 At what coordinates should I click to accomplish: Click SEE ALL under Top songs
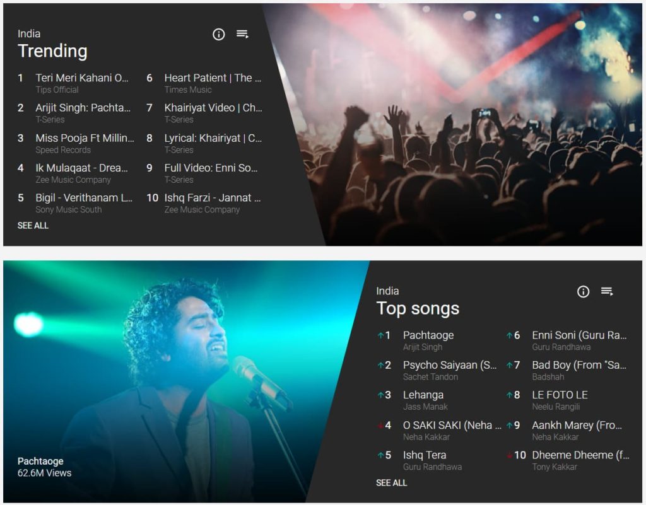pyautogui.click(x=391, y=483)
